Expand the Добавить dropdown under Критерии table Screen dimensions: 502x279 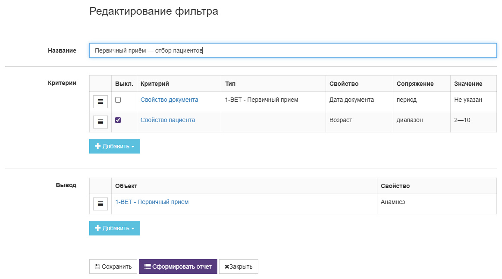click(x=115, y=146)
